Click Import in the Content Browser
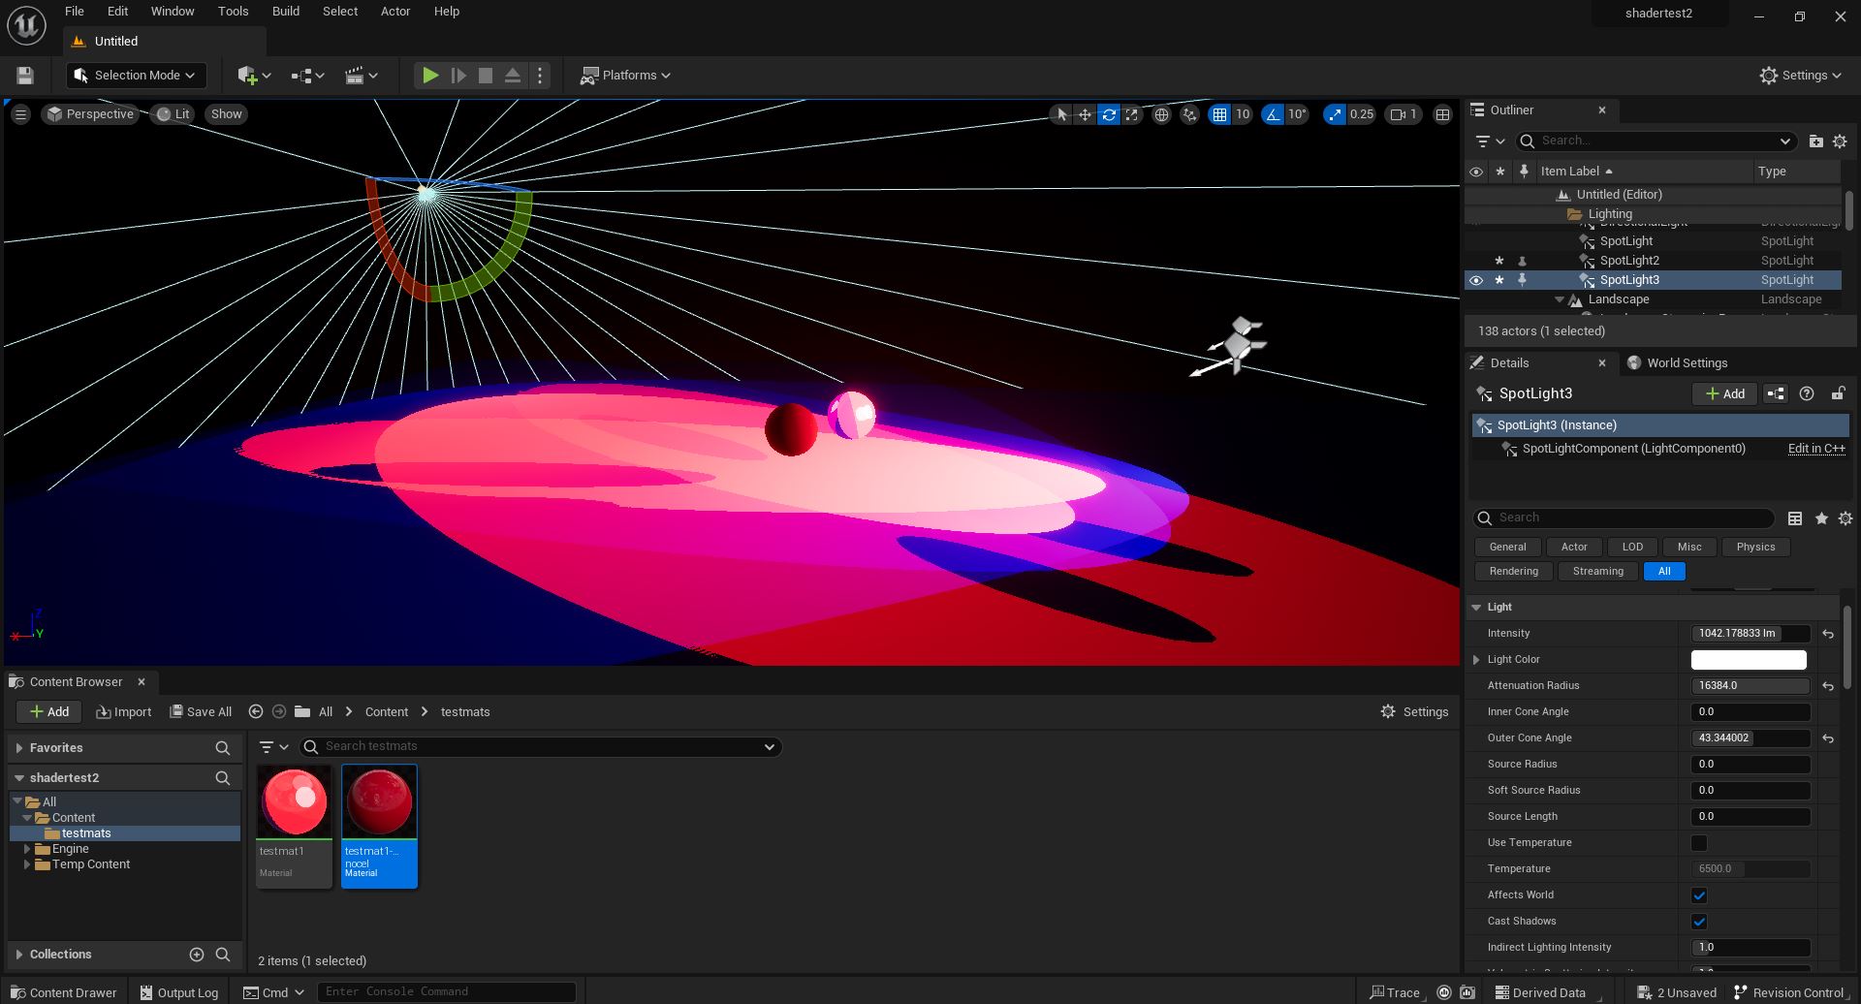 pos(124,712)
